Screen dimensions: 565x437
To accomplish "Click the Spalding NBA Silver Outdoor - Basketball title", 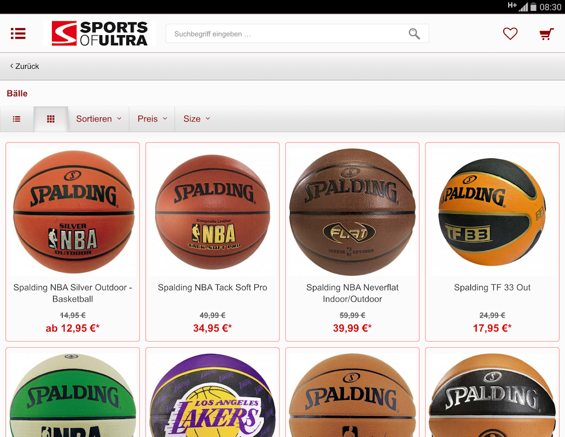I will click(x=73, y=293).
